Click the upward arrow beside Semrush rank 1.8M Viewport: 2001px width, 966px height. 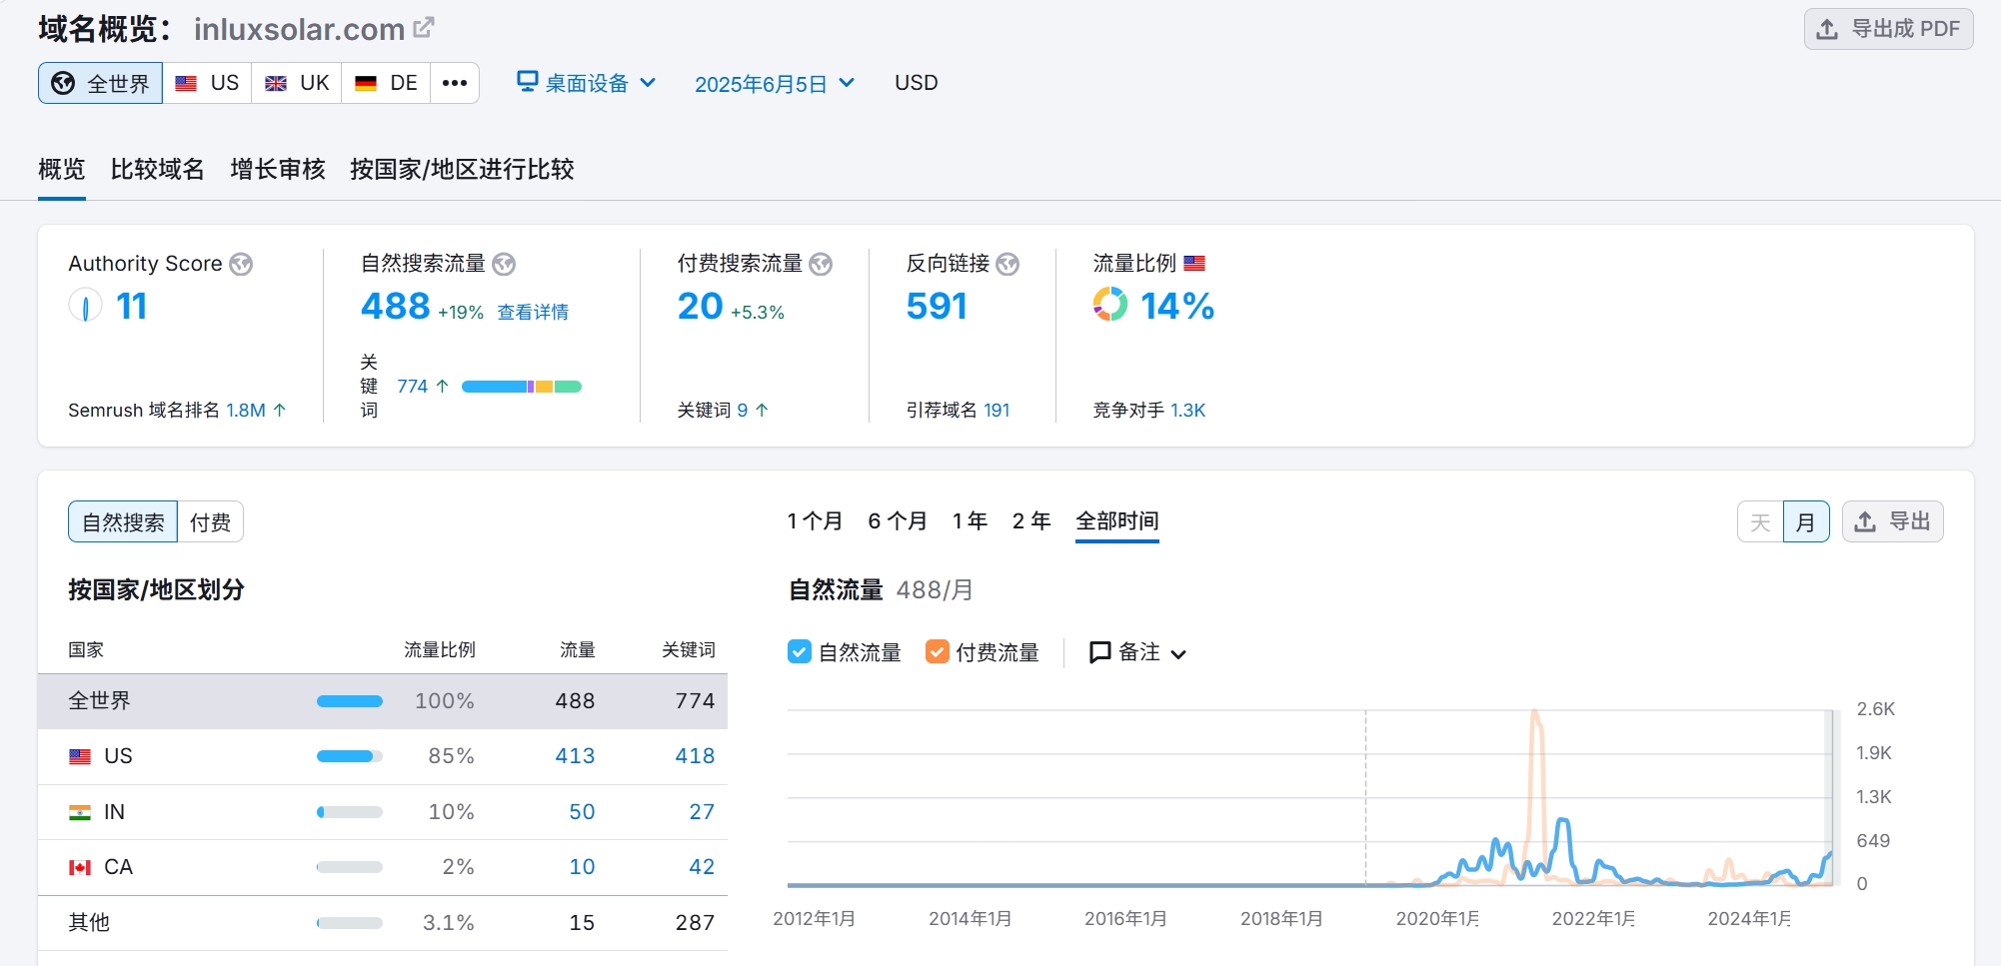coord(280,410)
